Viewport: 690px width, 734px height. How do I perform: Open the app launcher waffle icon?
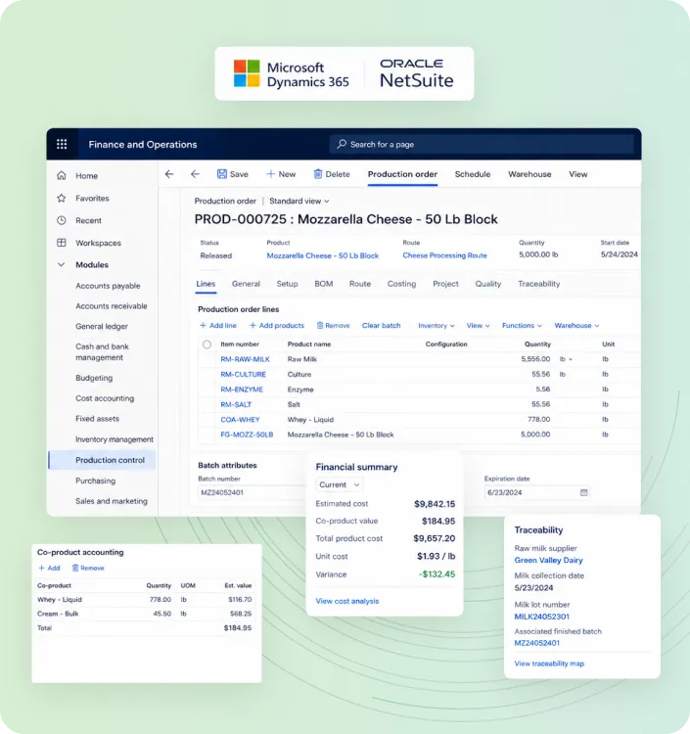(62, 144)
